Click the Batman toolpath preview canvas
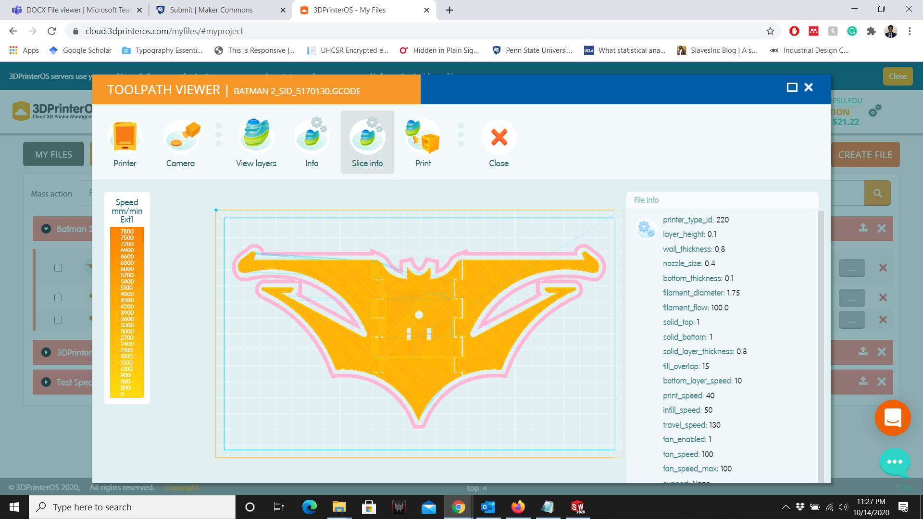Screen dimensions: 923x519 [418, 334]
